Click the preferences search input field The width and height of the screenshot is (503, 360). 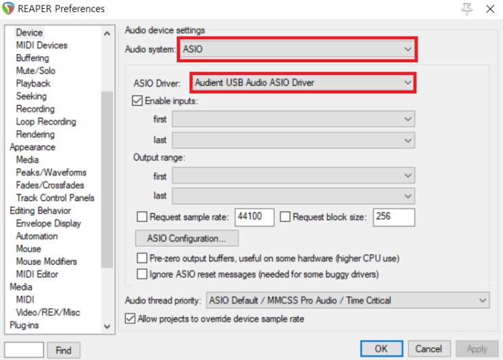(x=24, y=350)
